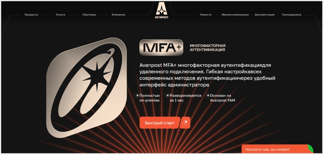Click the Avanpost logo in the header
Image resolution: width=323 pixels, height=154 pixels.
click(161, 10)
